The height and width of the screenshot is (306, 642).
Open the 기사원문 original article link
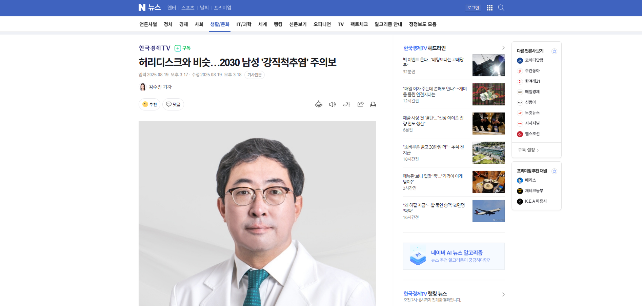(254, 75)
